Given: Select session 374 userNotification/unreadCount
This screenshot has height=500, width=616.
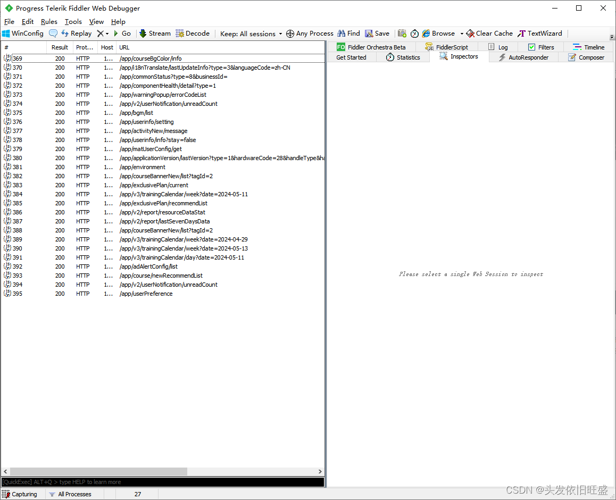Looking at the screenshot, I should [163, 104].
